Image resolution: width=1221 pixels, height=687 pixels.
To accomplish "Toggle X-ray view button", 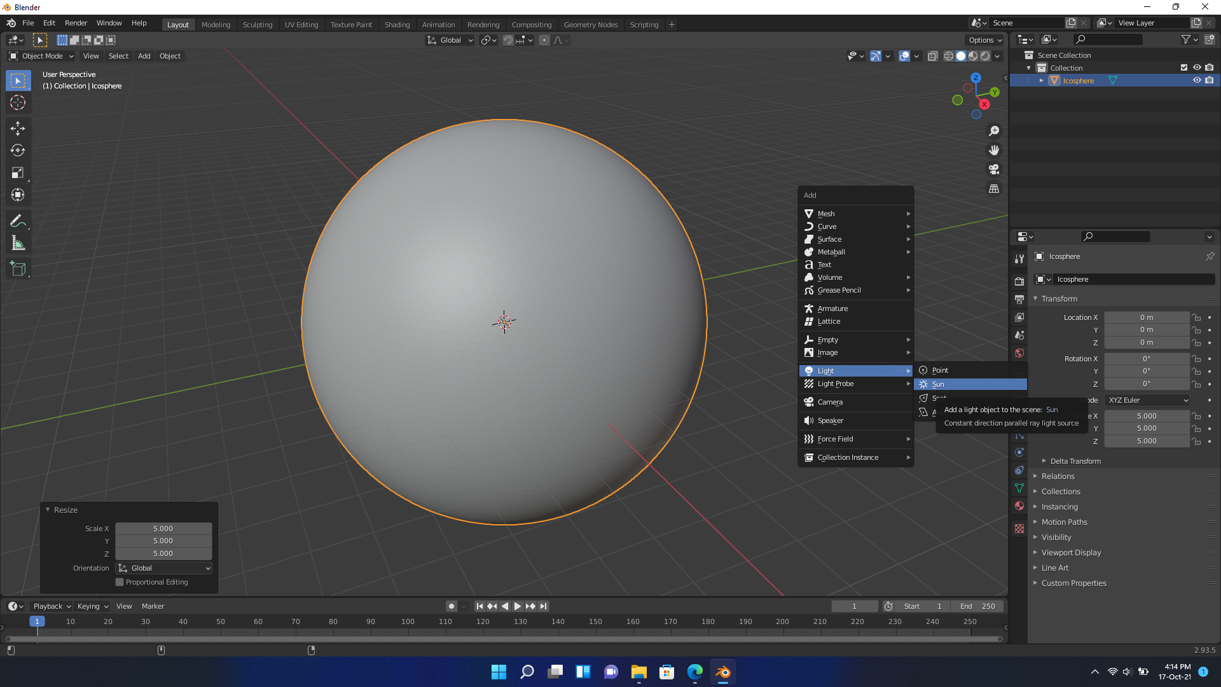I will pyautogui.click(x=933, y=56).
